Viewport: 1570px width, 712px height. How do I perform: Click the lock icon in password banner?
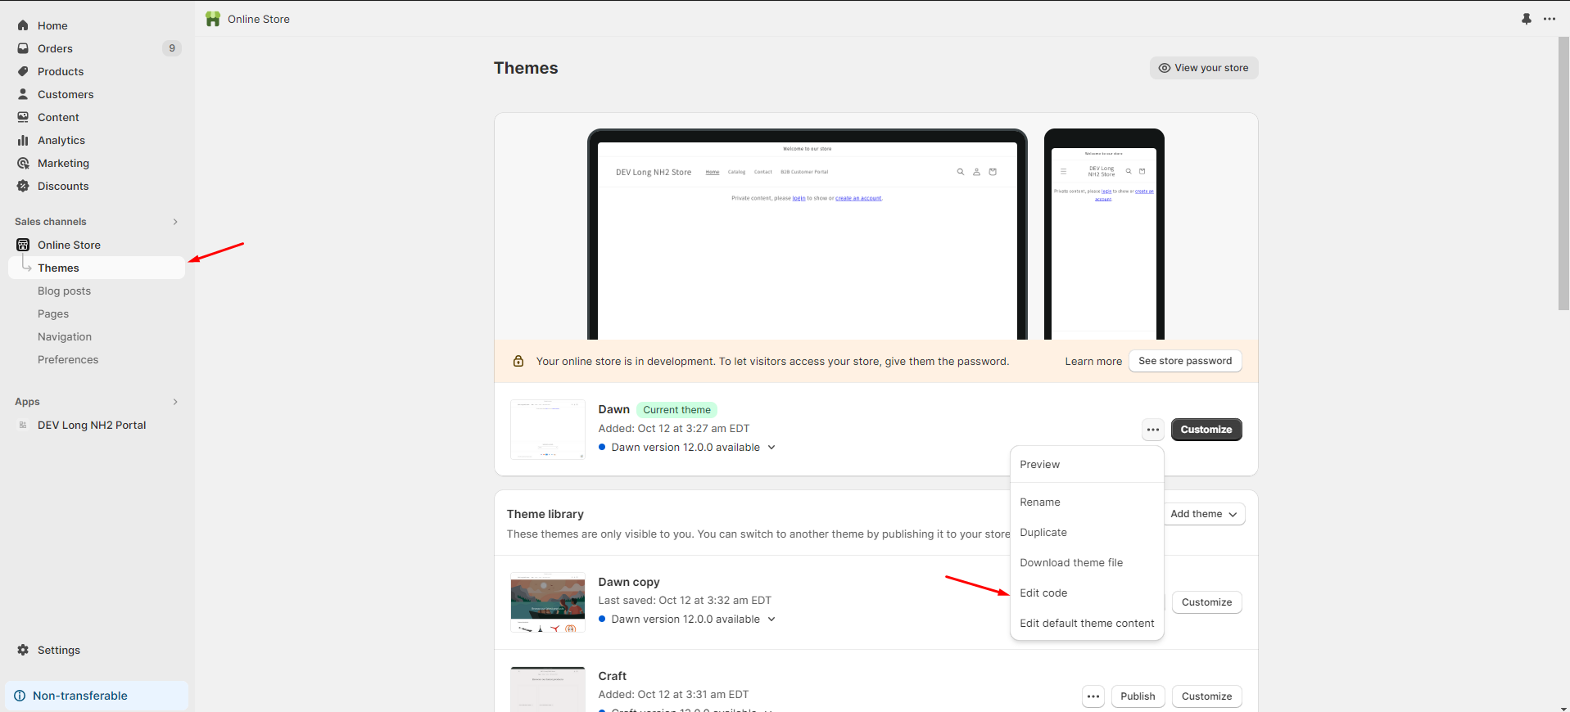(518, 361)
